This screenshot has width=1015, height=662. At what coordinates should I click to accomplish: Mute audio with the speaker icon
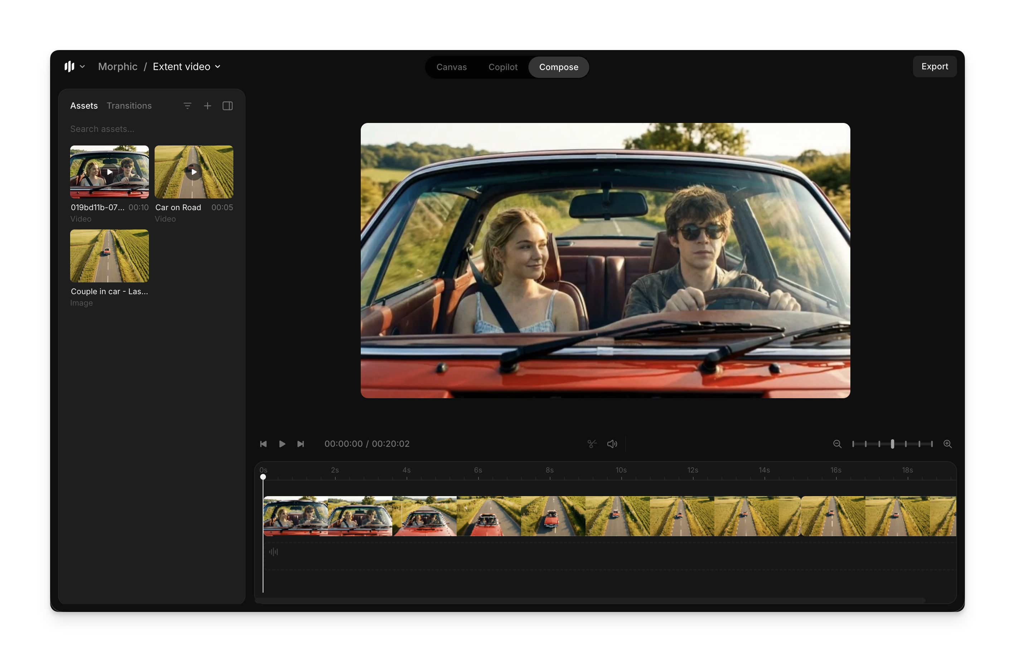click(612, 444)
